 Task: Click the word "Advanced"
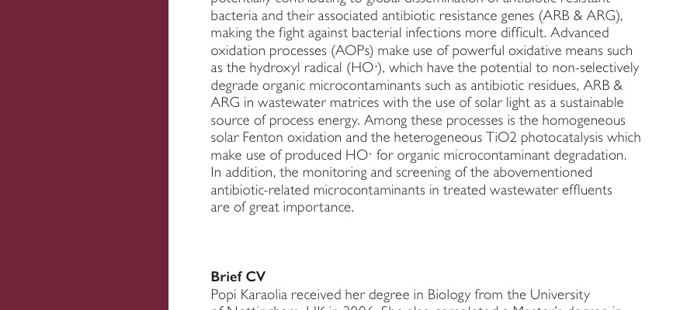coord(581,33)
